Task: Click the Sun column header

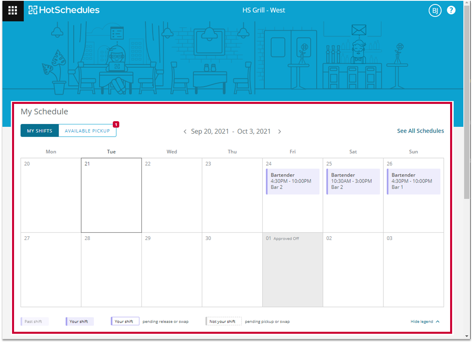Action: (x=414, y=152)
